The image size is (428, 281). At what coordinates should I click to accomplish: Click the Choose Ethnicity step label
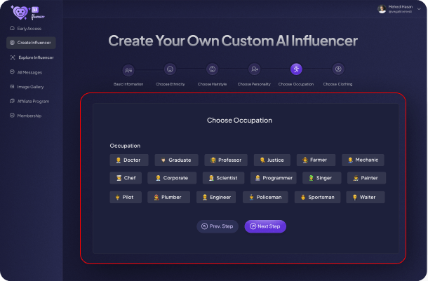[x=170, y=84]
